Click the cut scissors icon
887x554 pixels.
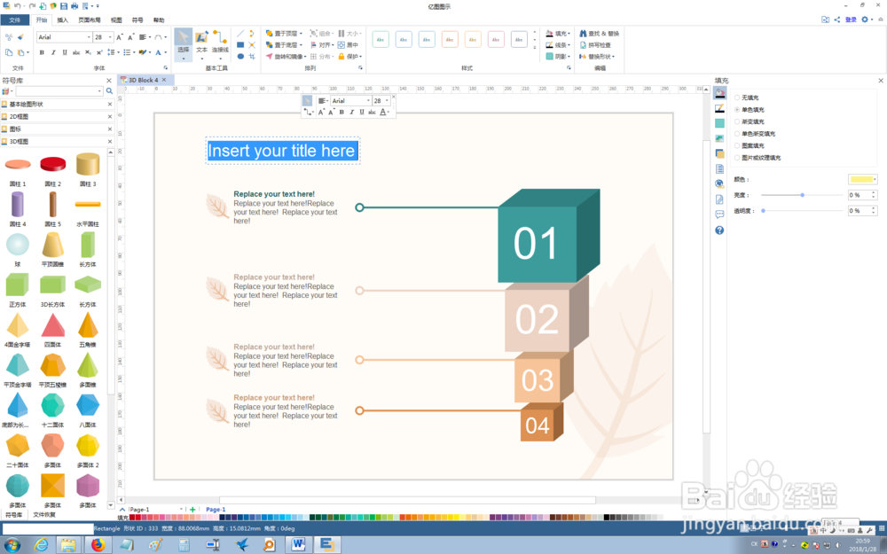pyautogui.click(x=9, y=37)
